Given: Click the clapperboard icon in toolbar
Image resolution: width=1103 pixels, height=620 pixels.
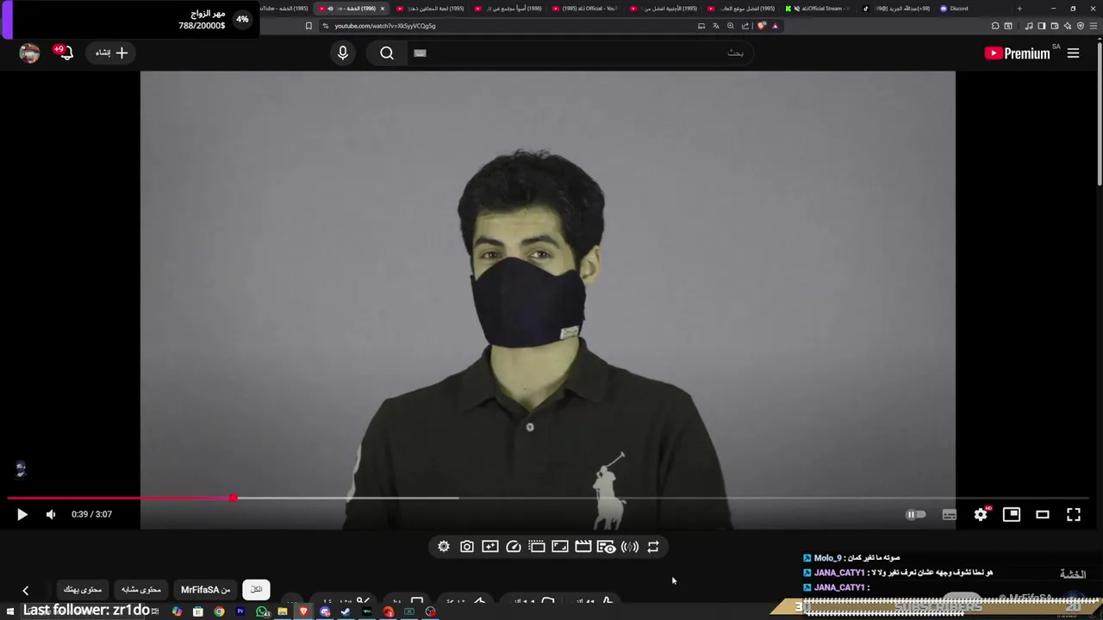Looking at the screenshot, I should coord(583,547).
